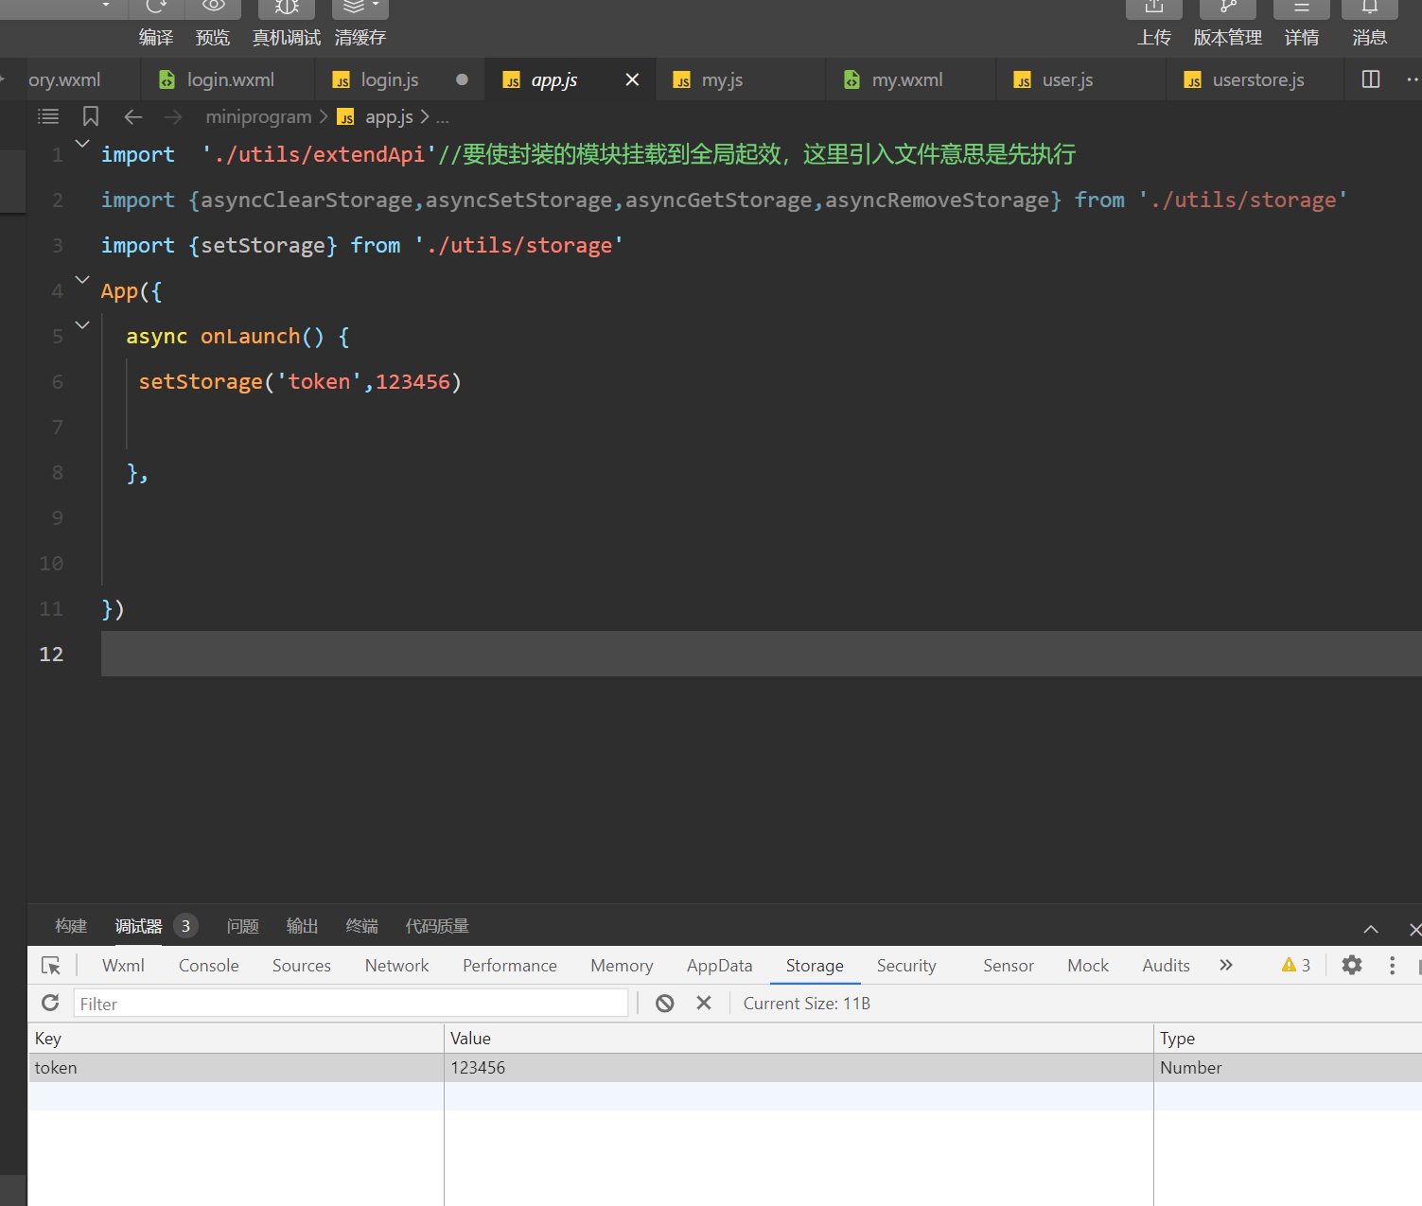
Task: Collapse the App code block at line 4
Action: click(x=82, y=280)
